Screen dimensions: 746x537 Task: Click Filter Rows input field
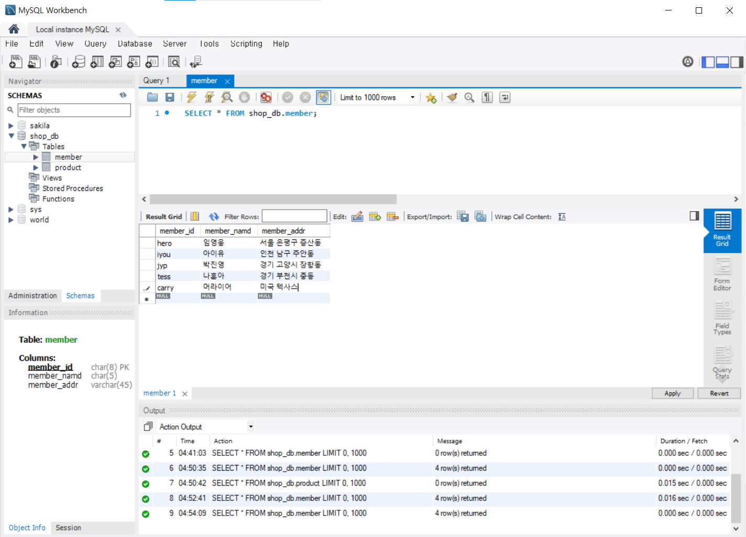pyautogui.click(x=294, y=216)
